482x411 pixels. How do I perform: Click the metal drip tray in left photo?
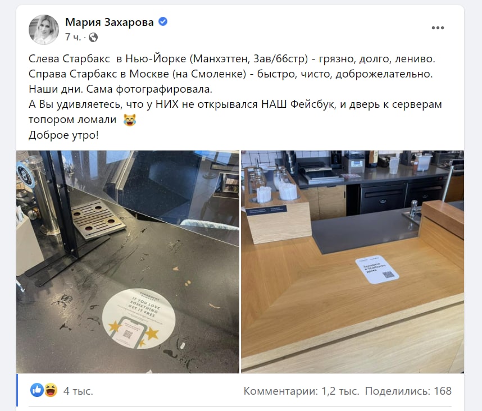click(x=99, y=219)
